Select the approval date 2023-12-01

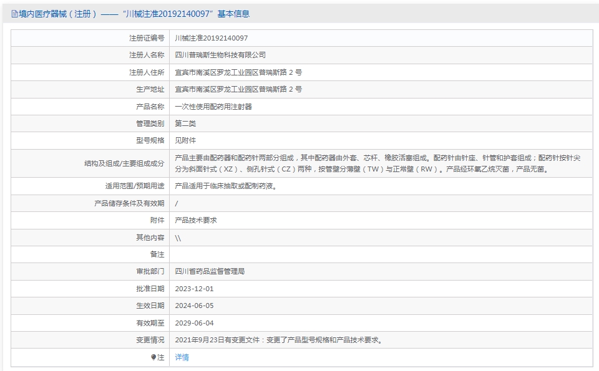click(x=194, y=289)
